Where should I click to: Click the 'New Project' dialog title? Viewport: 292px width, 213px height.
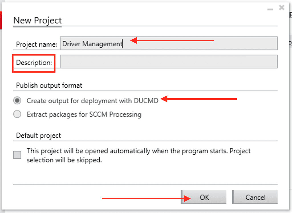(x=37, y=21)
